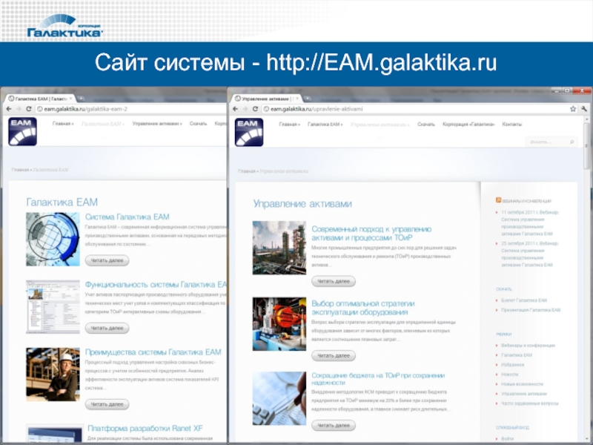Open the wrench settings menu in right browser

[x=584, y=109]
